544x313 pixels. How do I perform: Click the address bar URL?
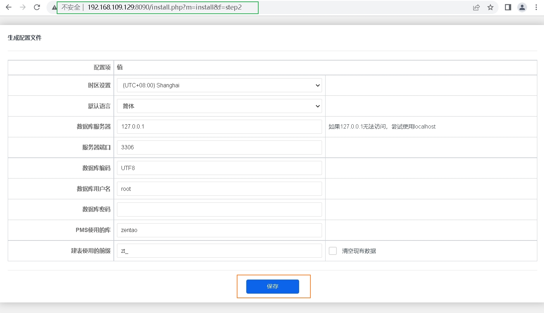pos(165,7)
